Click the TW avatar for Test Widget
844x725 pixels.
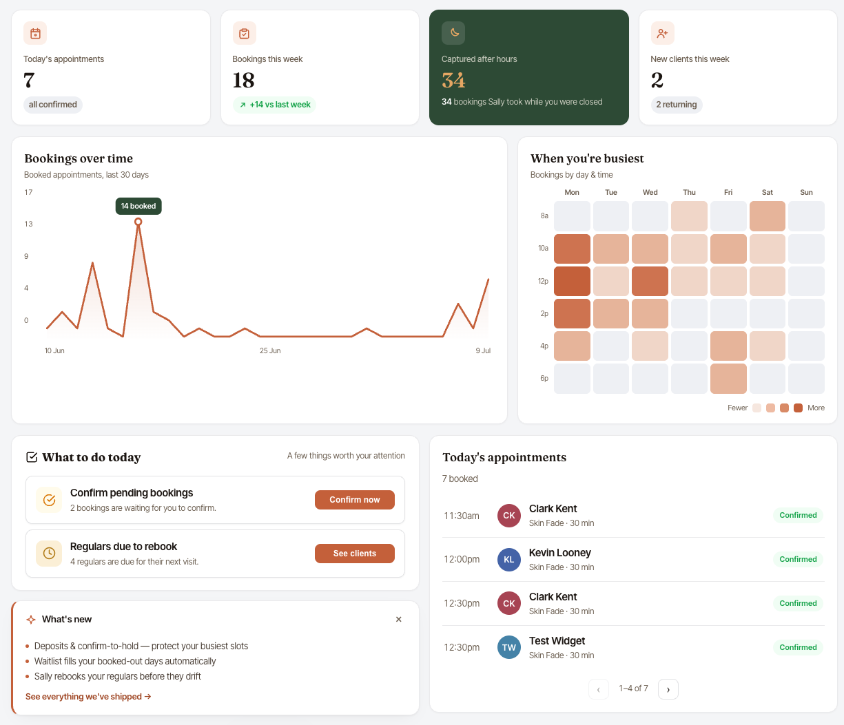click(509, 647)
